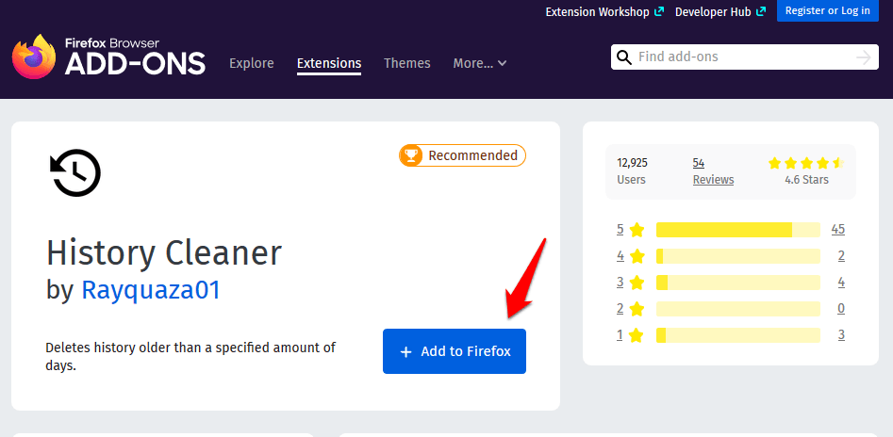Click the Add to Firefox button

[455, 351]
